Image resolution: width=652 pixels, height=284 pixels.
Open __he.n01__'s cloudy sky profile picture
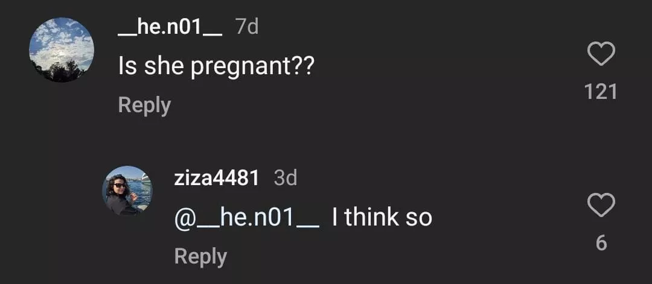62,50
